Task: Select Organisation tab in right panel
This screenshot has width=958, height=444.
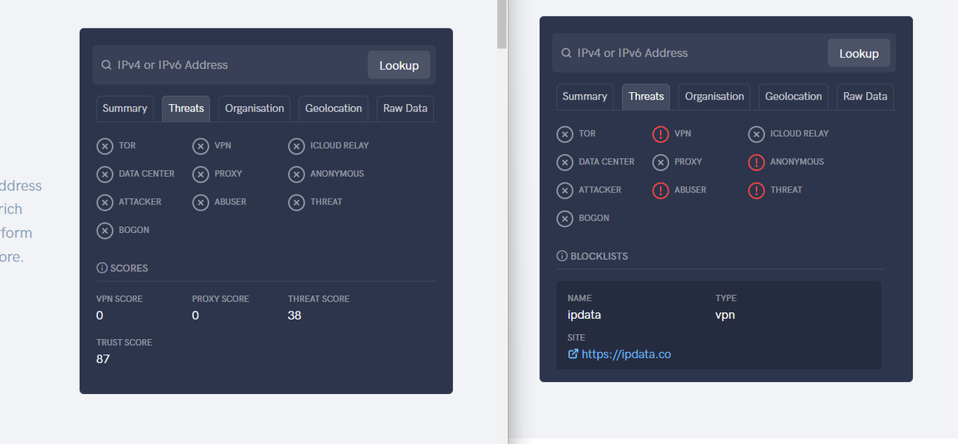Action: pyautogui.click(x=714, y=97)
